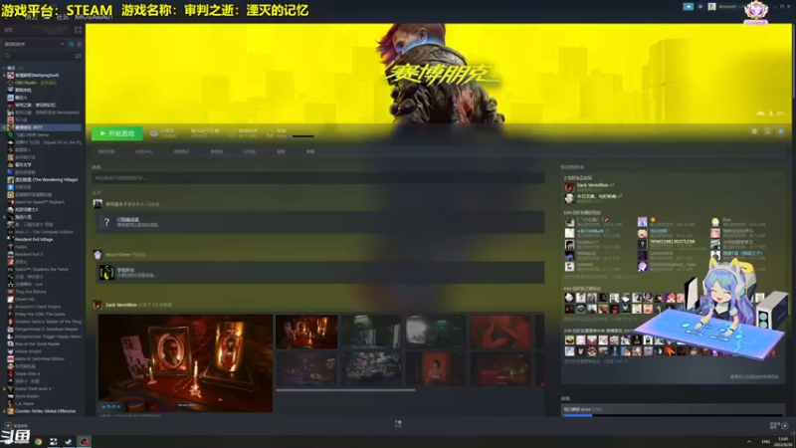Select Mafia III Definitive Edition

click(x=39, y=359)
